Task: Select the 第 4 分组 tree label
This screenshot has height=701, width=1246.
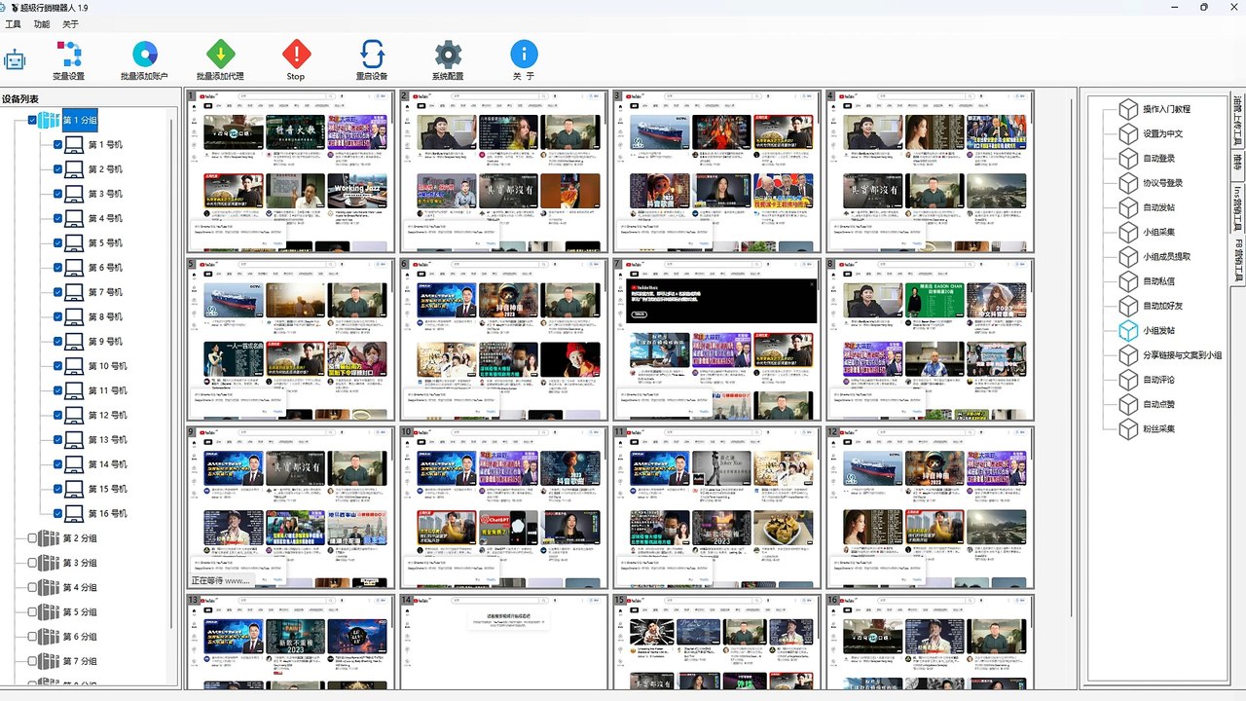Action: coord(80,588)
